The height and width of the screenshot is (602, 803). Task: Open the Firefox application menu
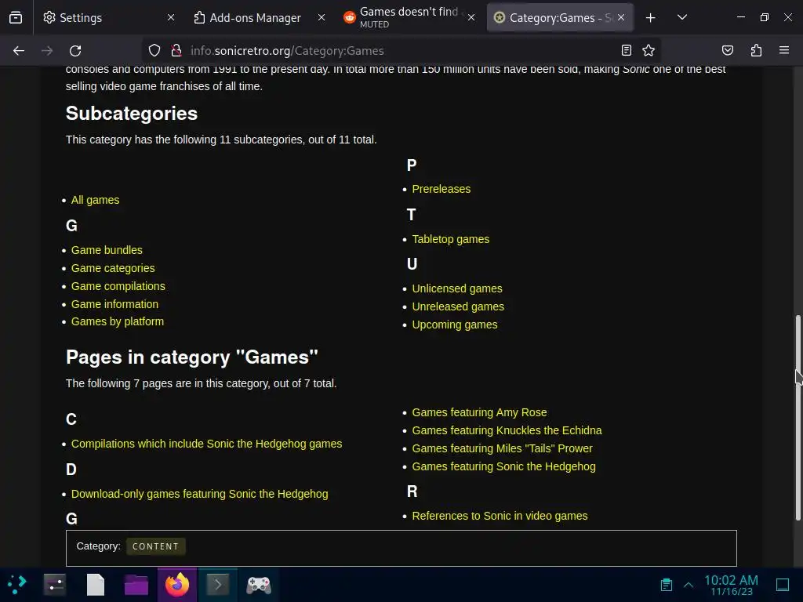tap(784, 50)
